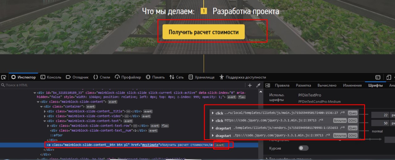
Task: Expand the mainblock-slide-content-text-row node
Action: pos(48,126)
